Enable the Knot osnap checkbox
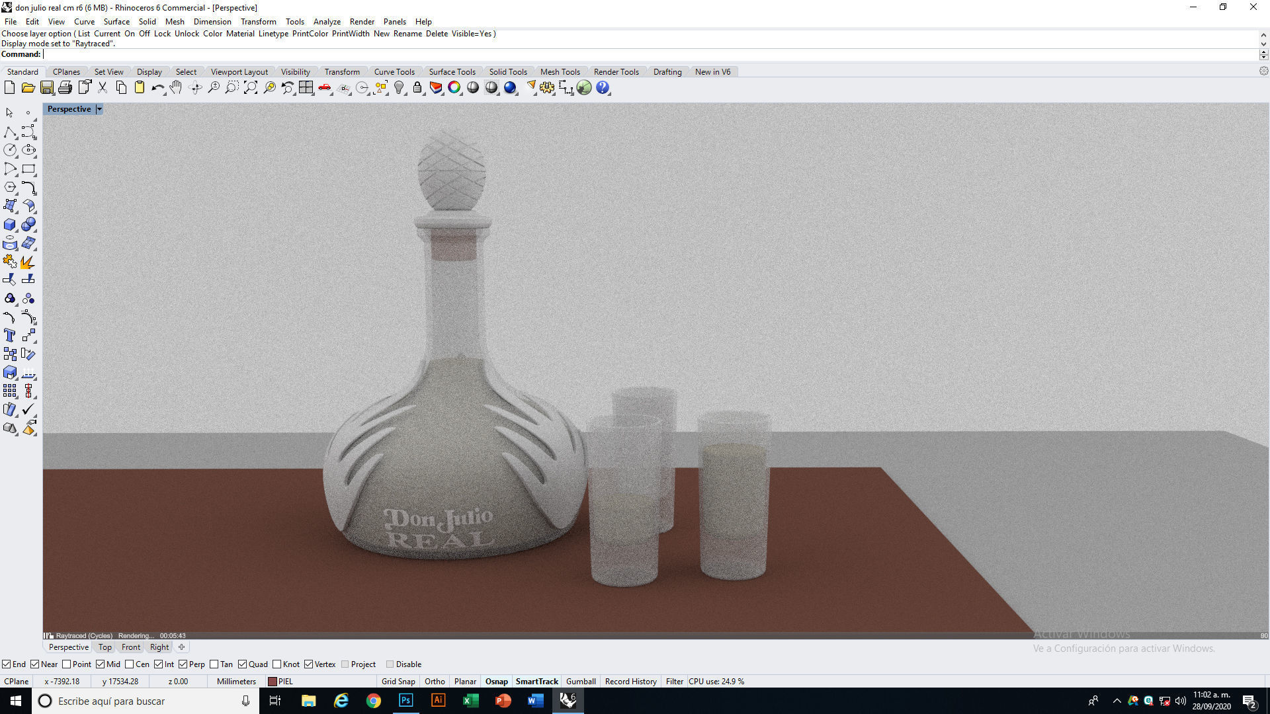Viewport: 1270px width, 714px height. (x=276, y=664)
